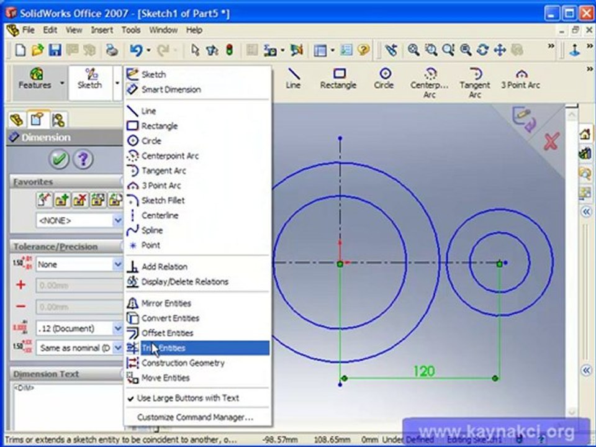This screenshot has height=447, width=596.
Task: Choose Construction Geometry in the list
Action: (197, 363)
